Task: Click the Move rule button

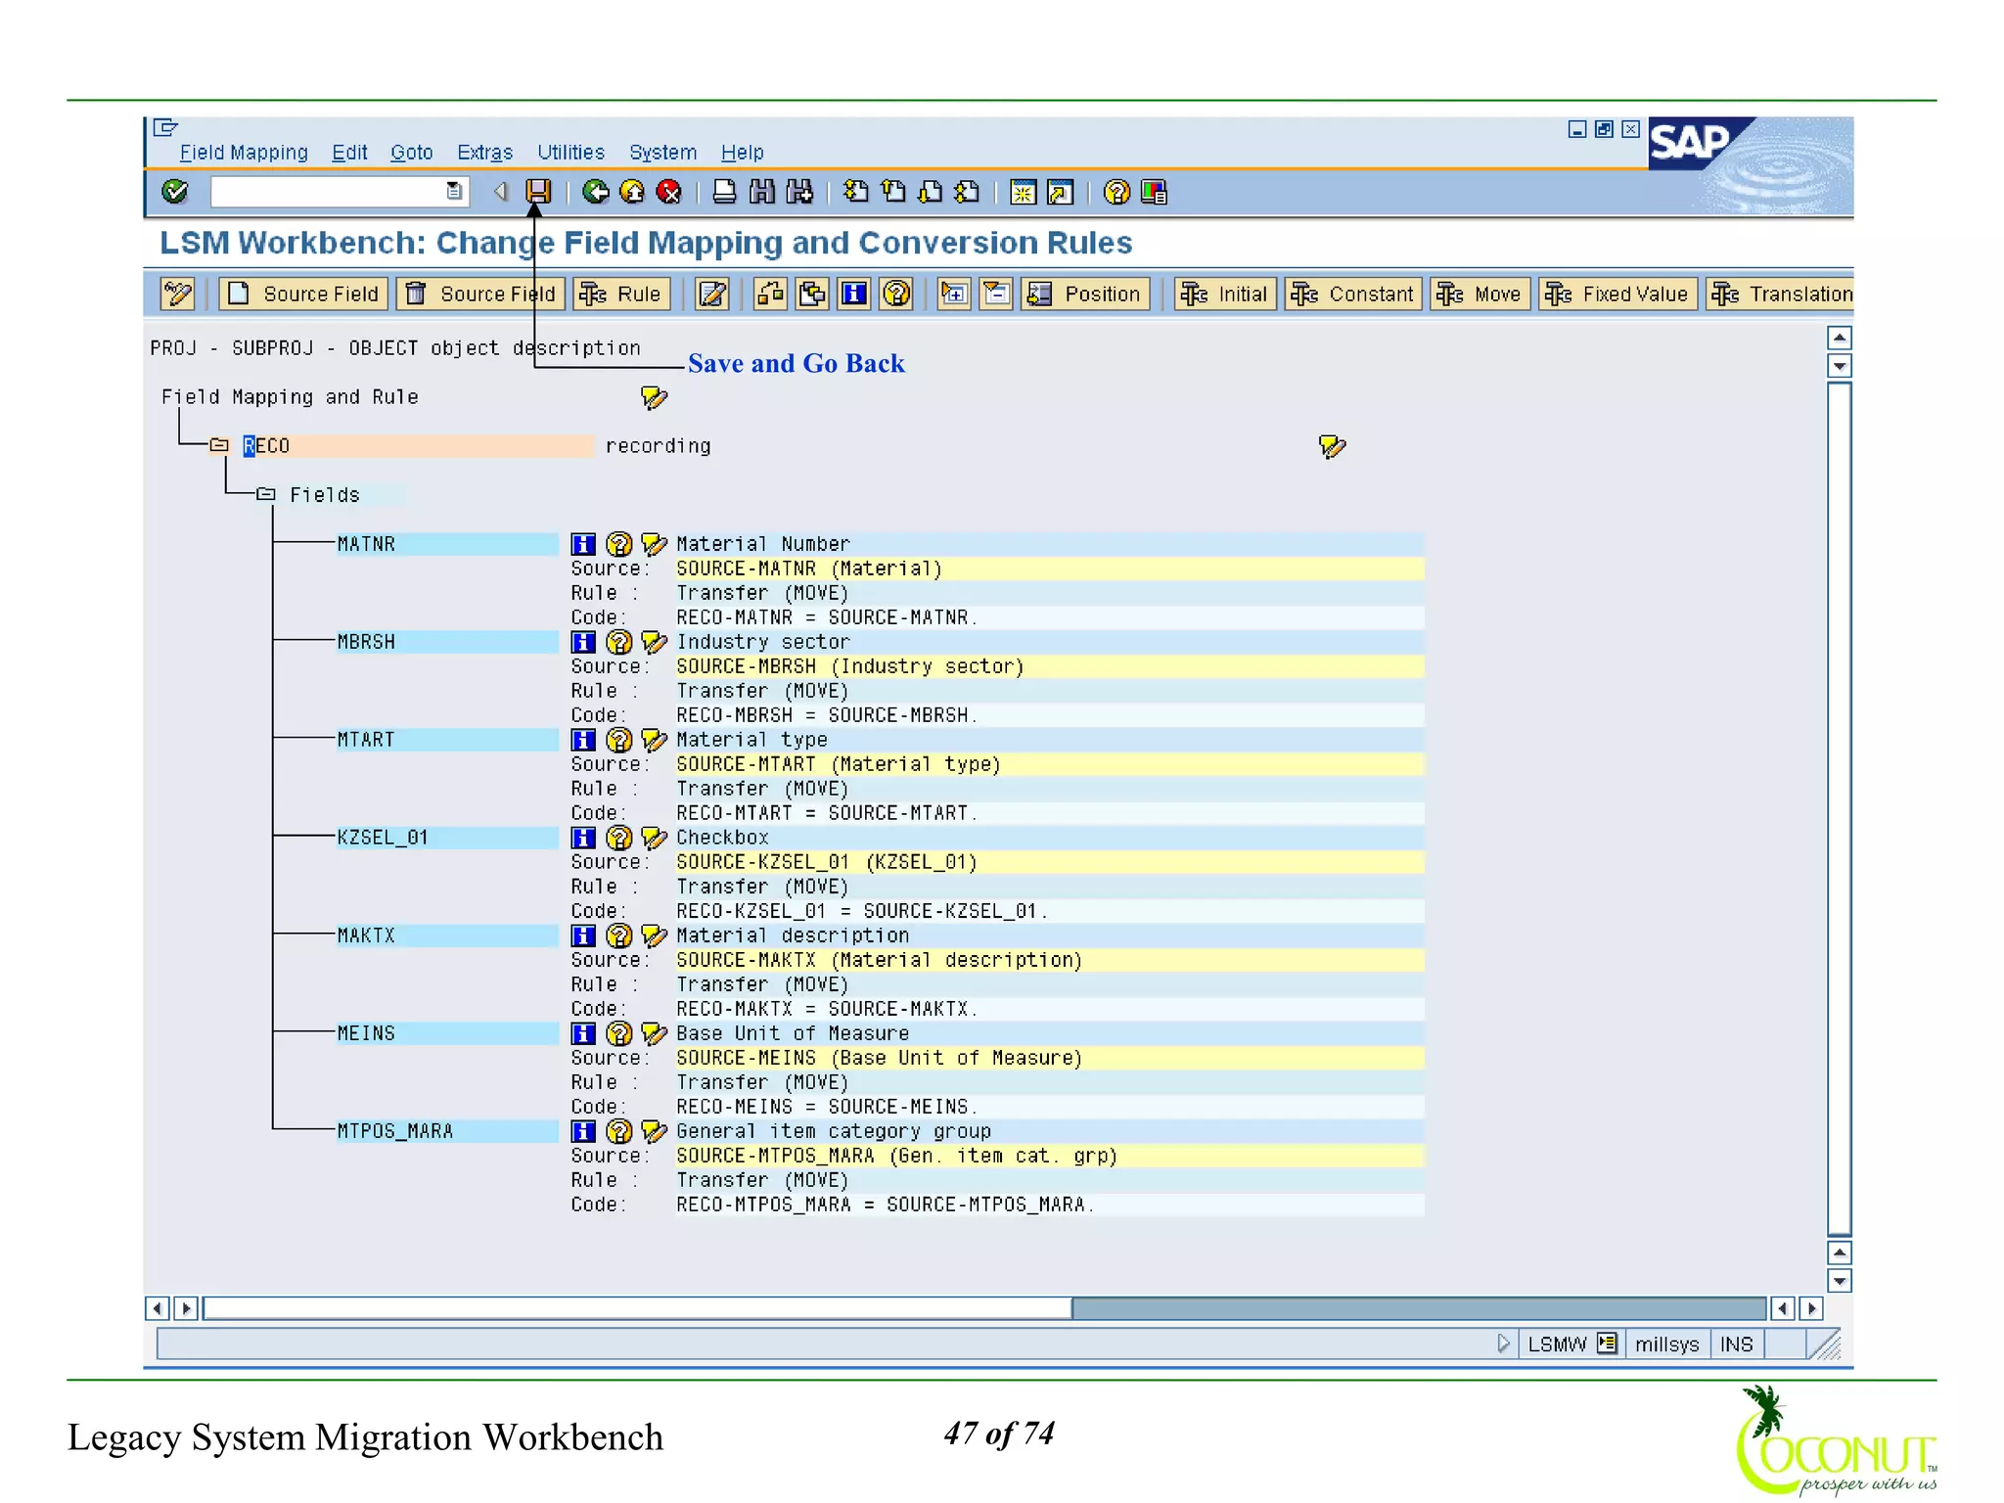Action: point(1480,294)
